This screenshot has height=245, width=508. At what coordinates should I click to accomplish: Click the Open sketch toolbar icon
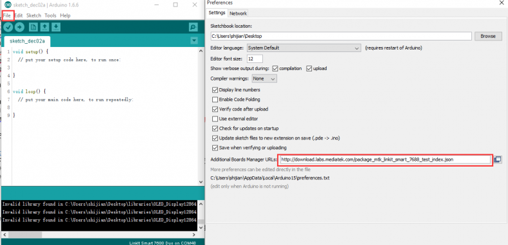pyautogui.click(x=45, y=27)
